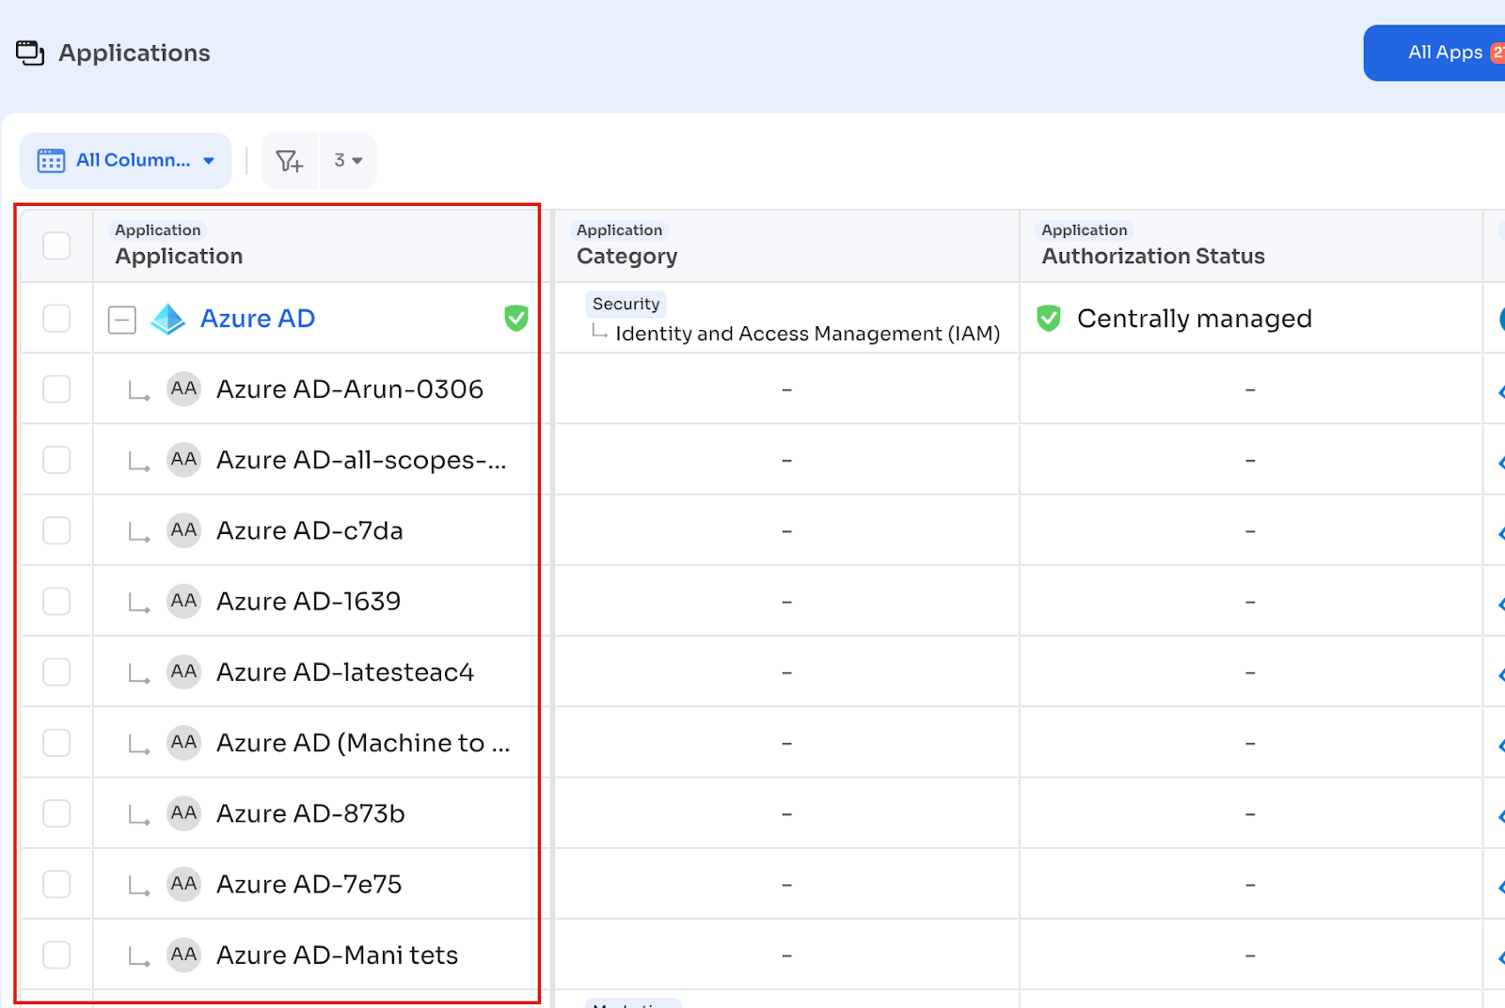Check the Azure AD-873b row checkbox
This screenshot has height=1008, width=1505.
tap(56, 813)
